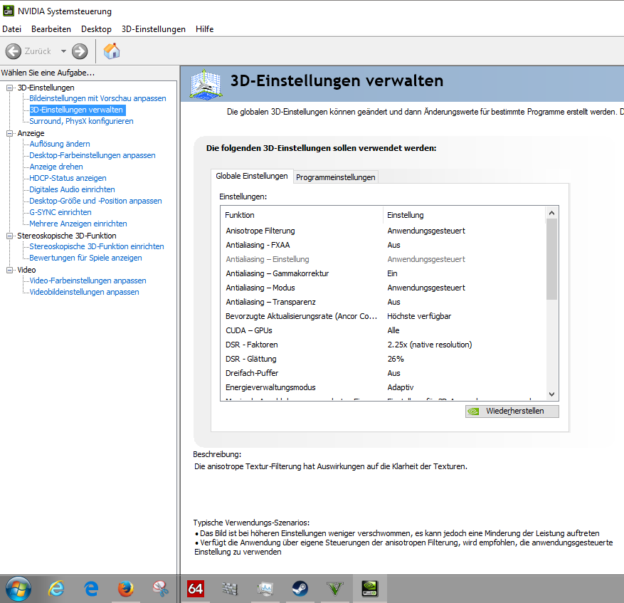624x603 pixels.
Task: Select Bevorzugte Aktualisierungsrate row
Action: pos(383,316)
